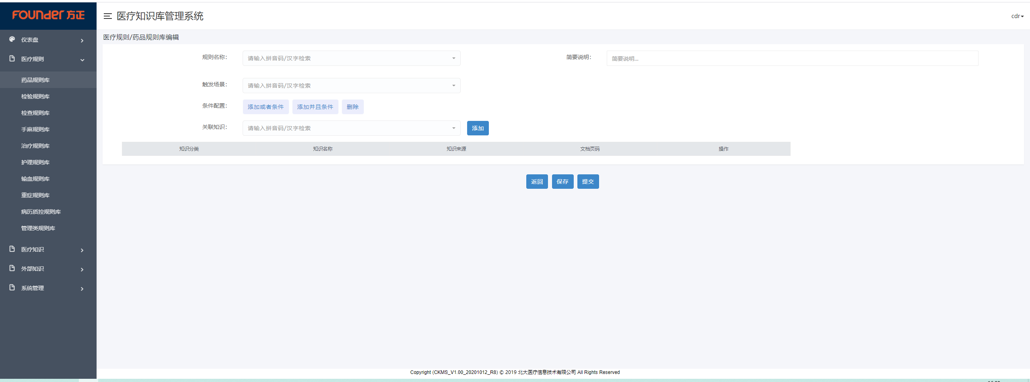Click the 规则名称 label

[214, 57]
